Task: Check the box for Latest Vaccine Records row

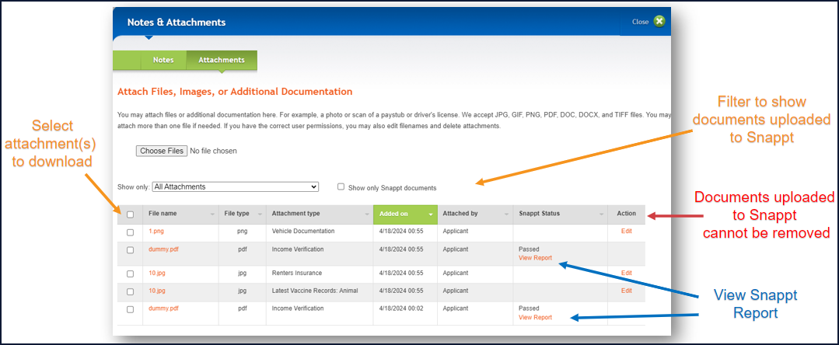Action: coord(130,292)
